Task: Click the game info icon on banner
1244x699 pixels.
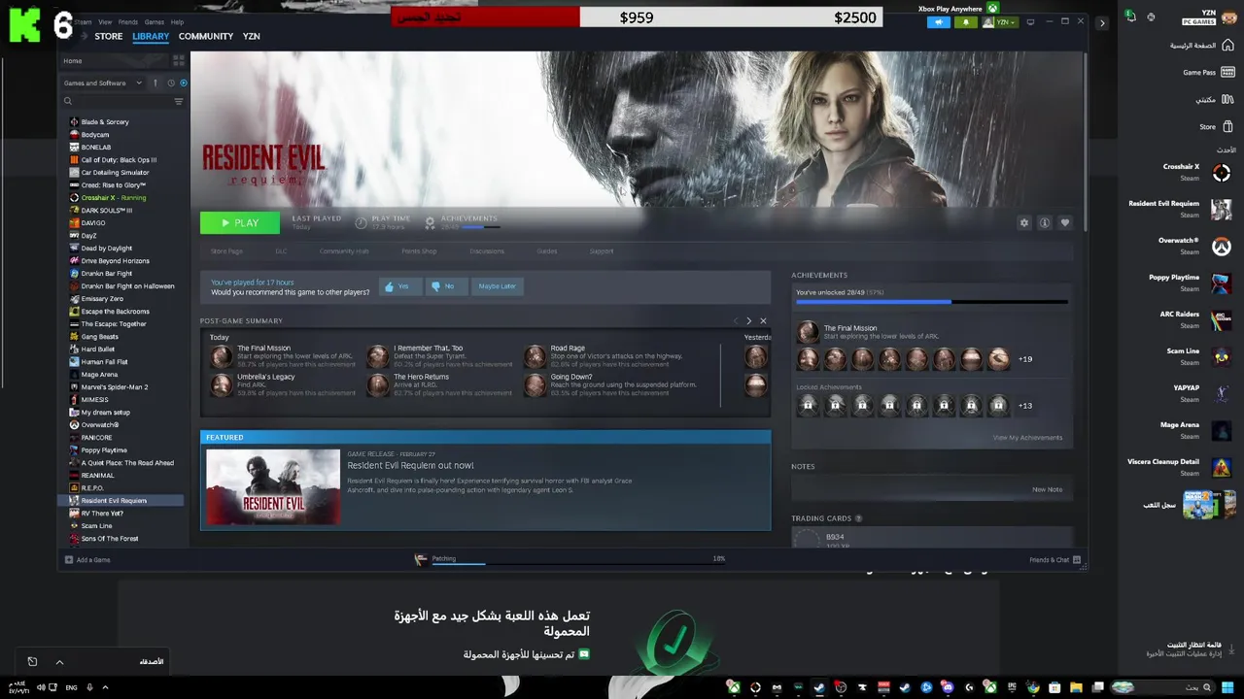Action: 1045,222
